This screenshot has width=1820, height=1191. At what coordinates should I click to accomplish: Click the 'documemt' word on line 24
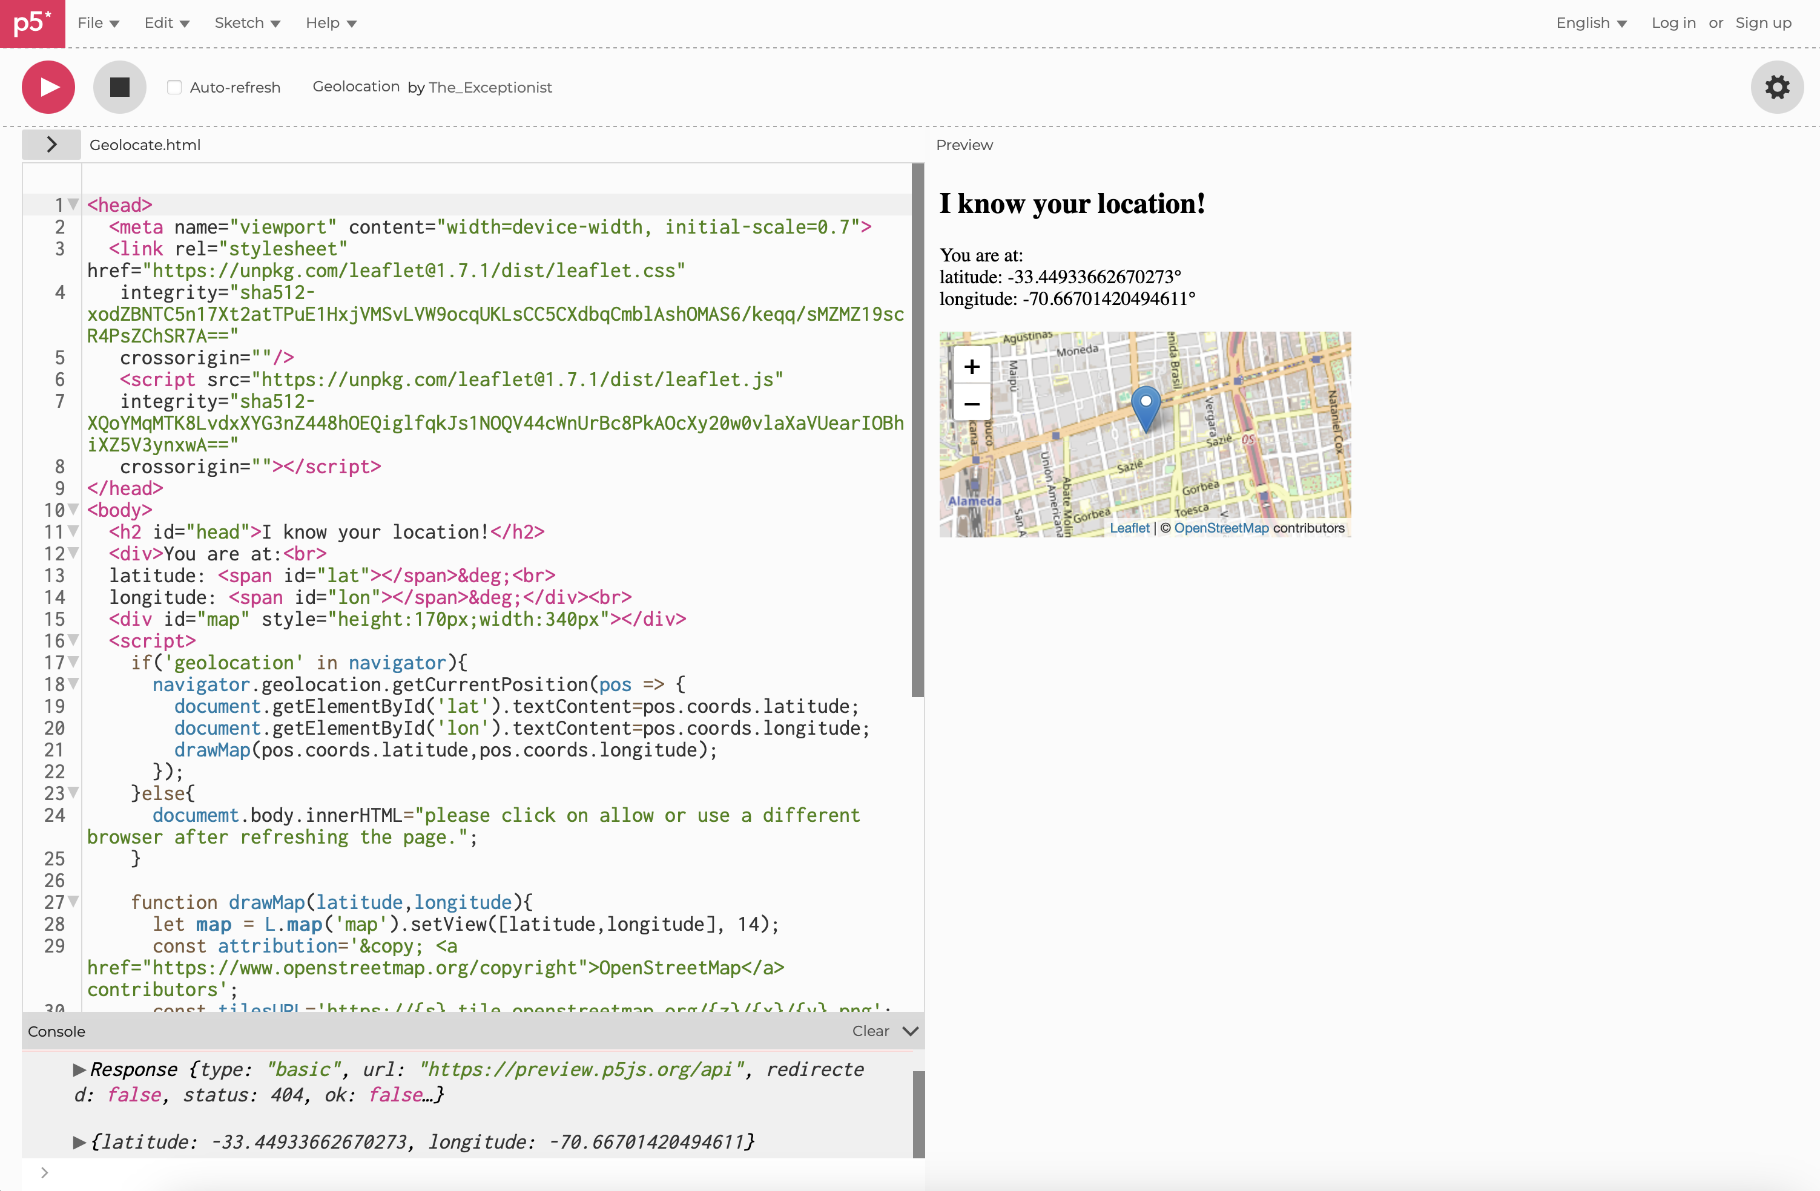(196, 816)
